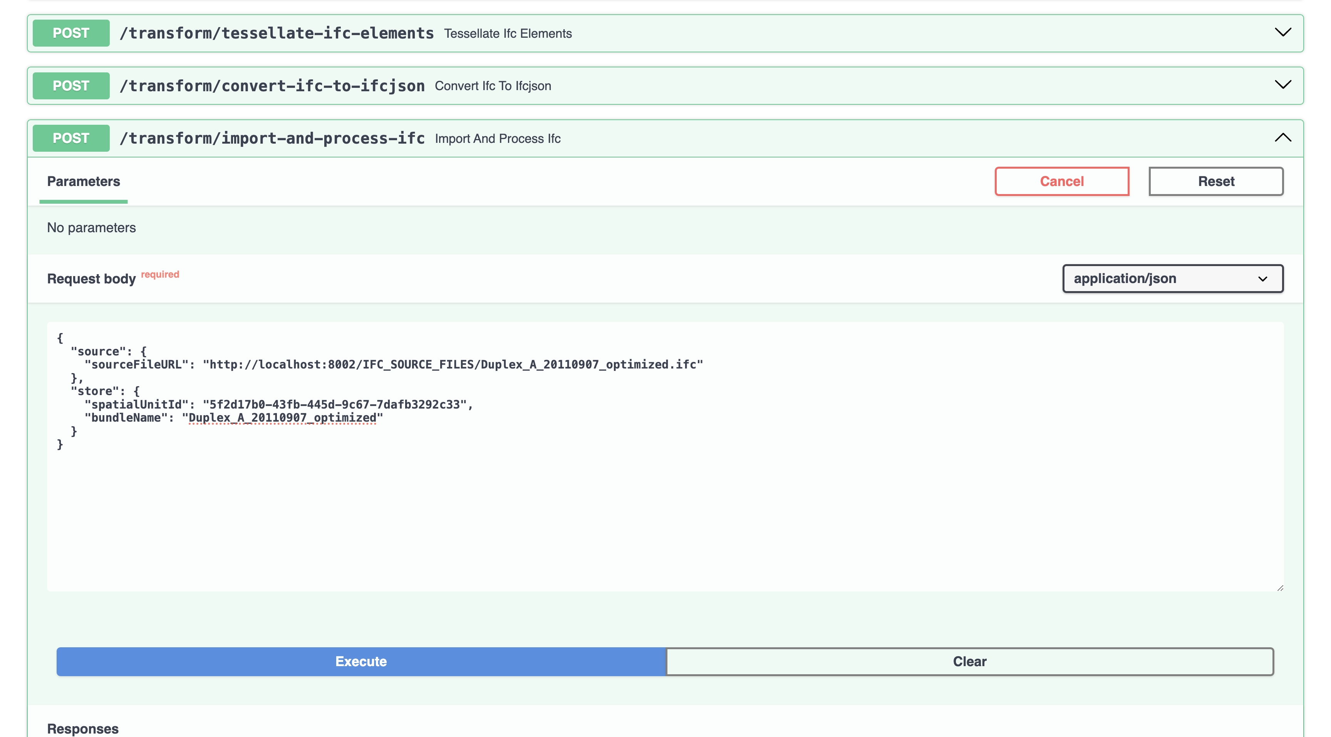Click the "No parameters" text
Screen dimensions: 1331x737
click(x=91, y=228)
